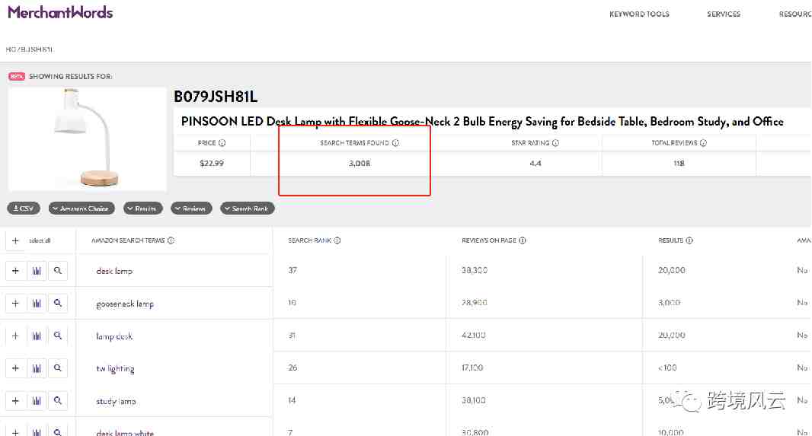Click info icon beside Search Rank column header
Viewport: 812px width, 436px height.
coord(337,240)
